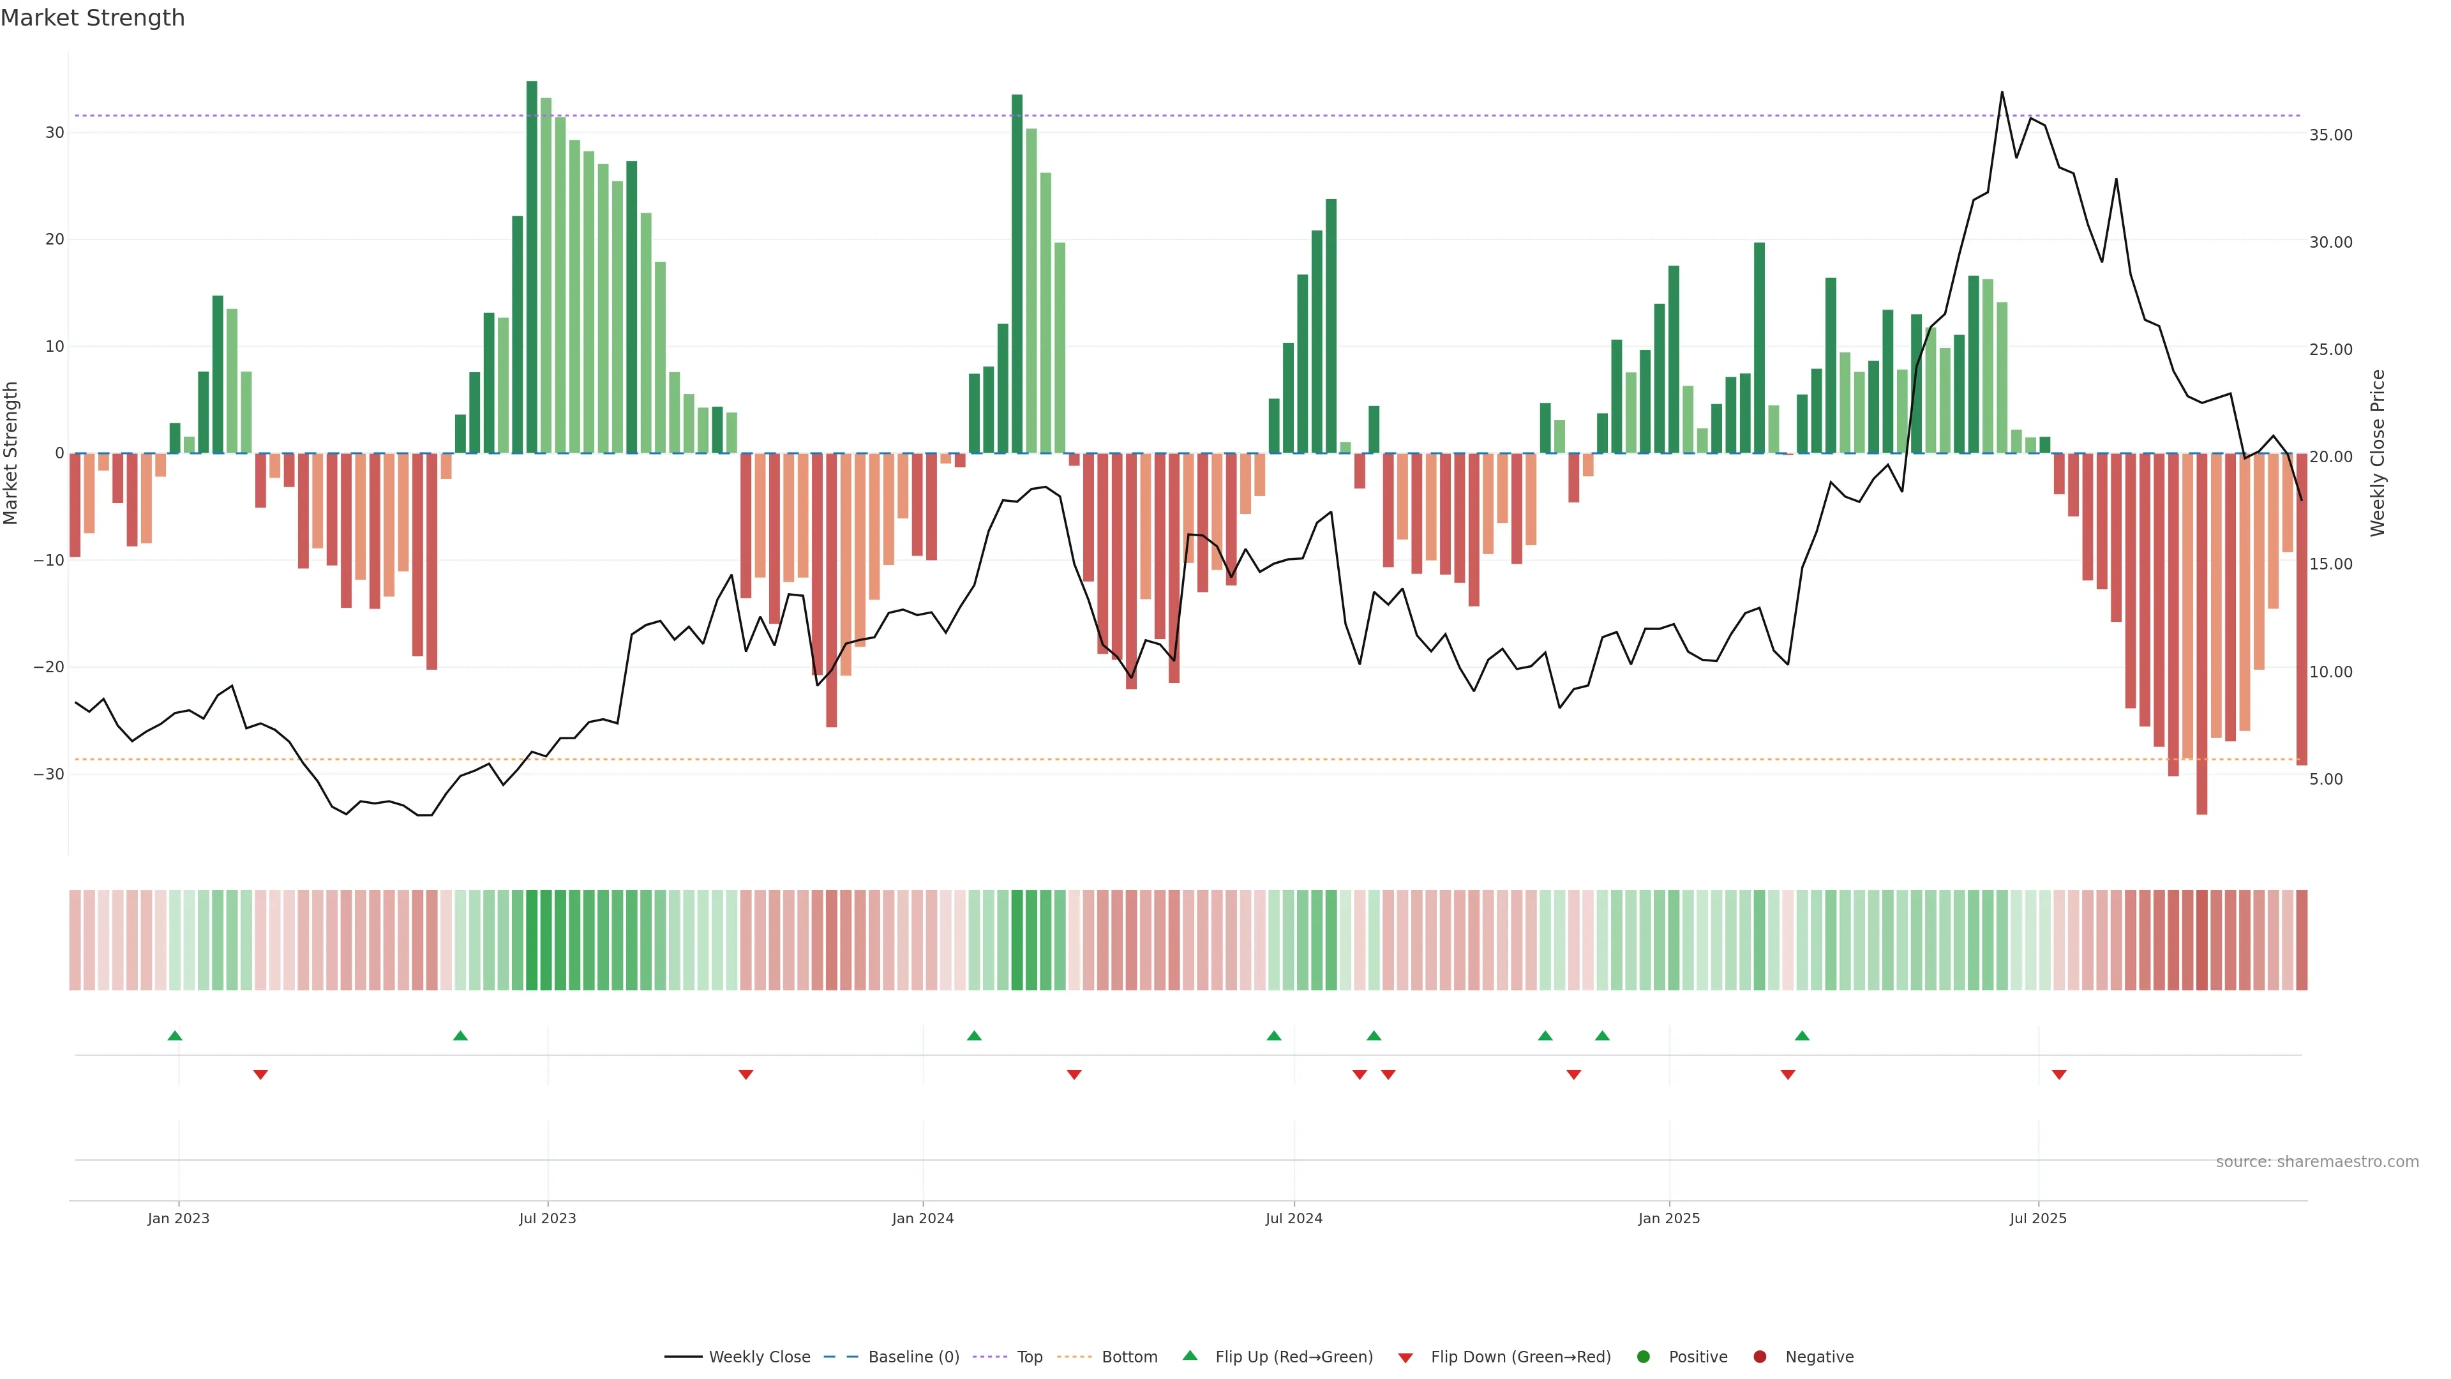This screenshot has width=2451, height=1379.
Task: Click the green Flip Up triangle legend icon
Action: (1189, 1356)
